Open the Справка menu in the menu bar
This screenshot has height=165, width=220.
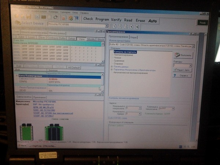click(84, 13)
